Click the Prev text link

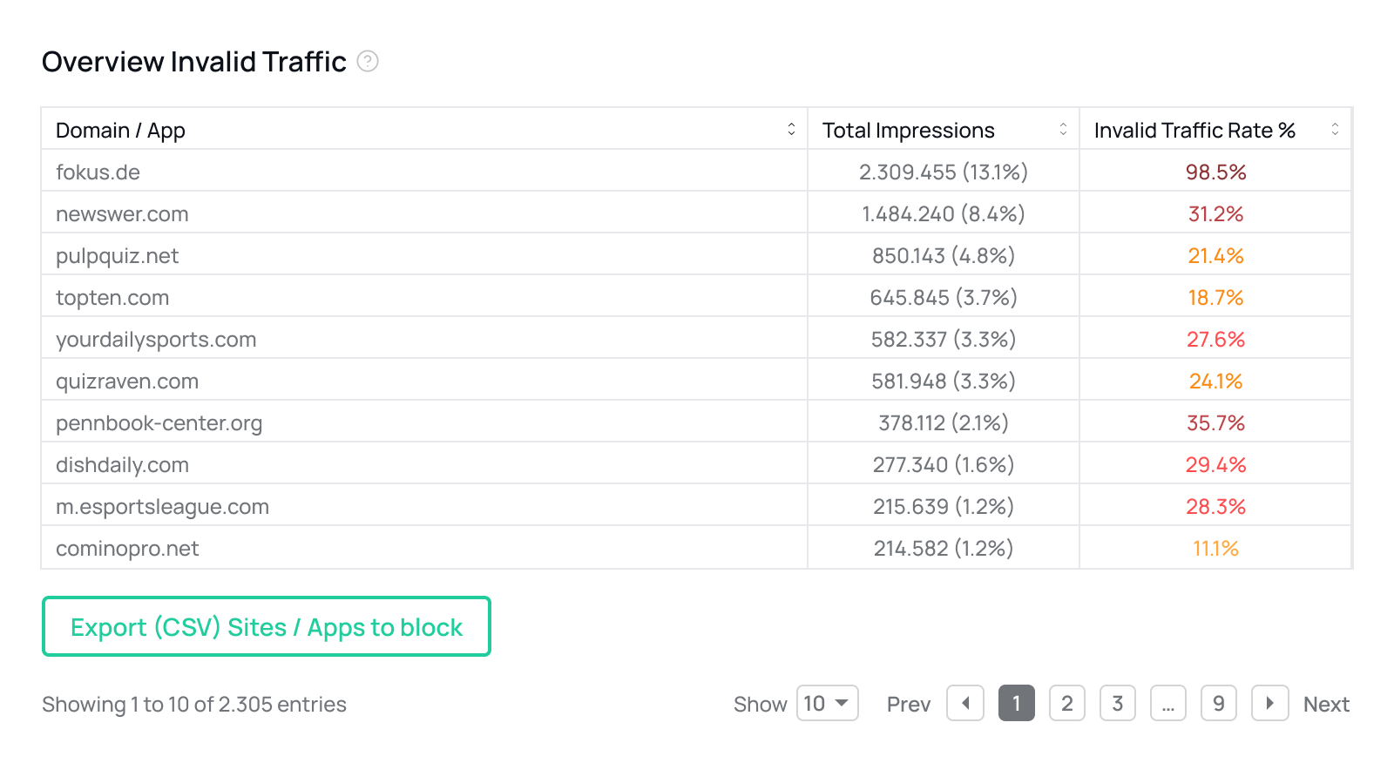[908, 705]
